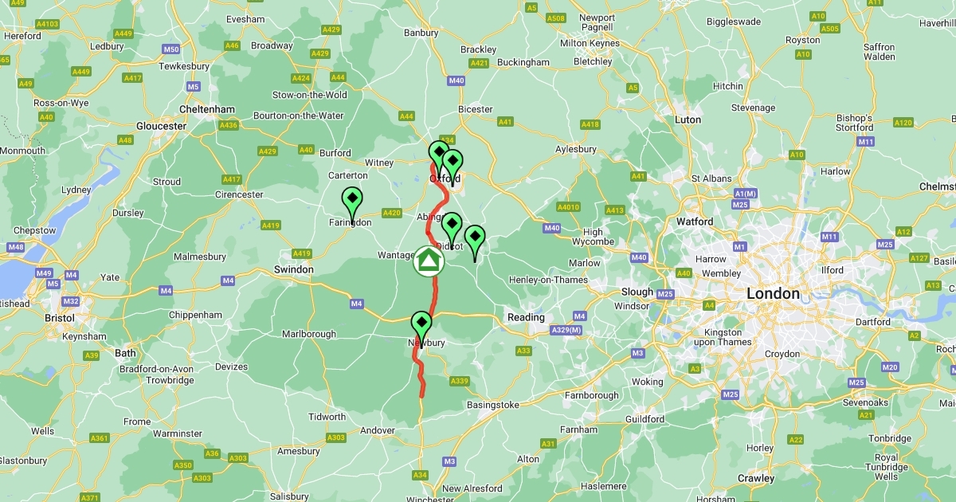The width and height of the screenshot is (956, 502).
Task: Click the round green house icon near Wantage
Action: (429, 261)
